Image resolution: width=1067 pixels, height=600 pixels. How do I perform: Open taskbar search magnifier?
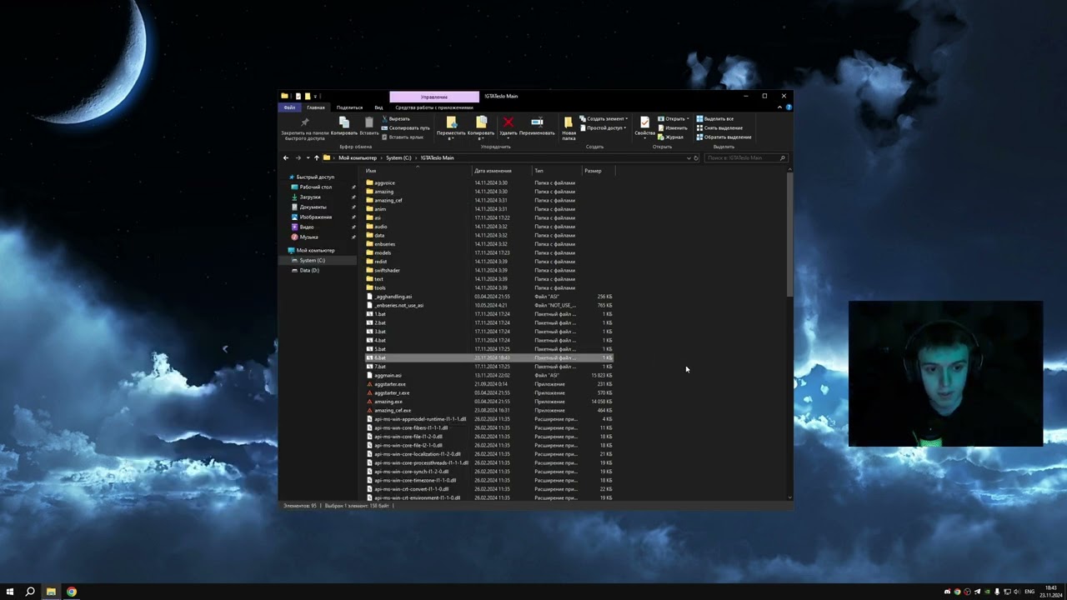30,592
